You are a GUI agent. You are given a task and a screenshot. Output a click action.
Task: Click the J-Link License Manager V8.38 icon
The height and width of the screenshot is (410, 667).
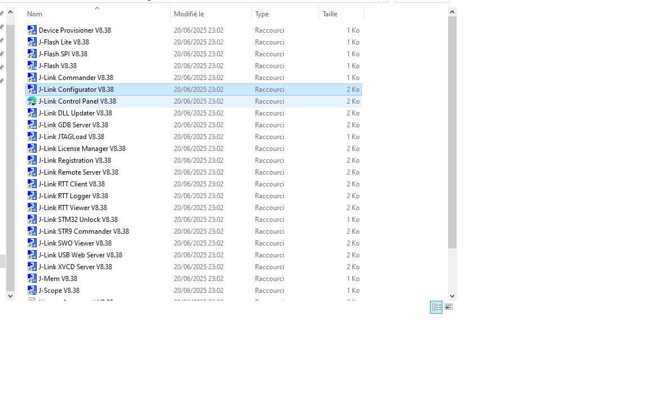tap(32, 149)
